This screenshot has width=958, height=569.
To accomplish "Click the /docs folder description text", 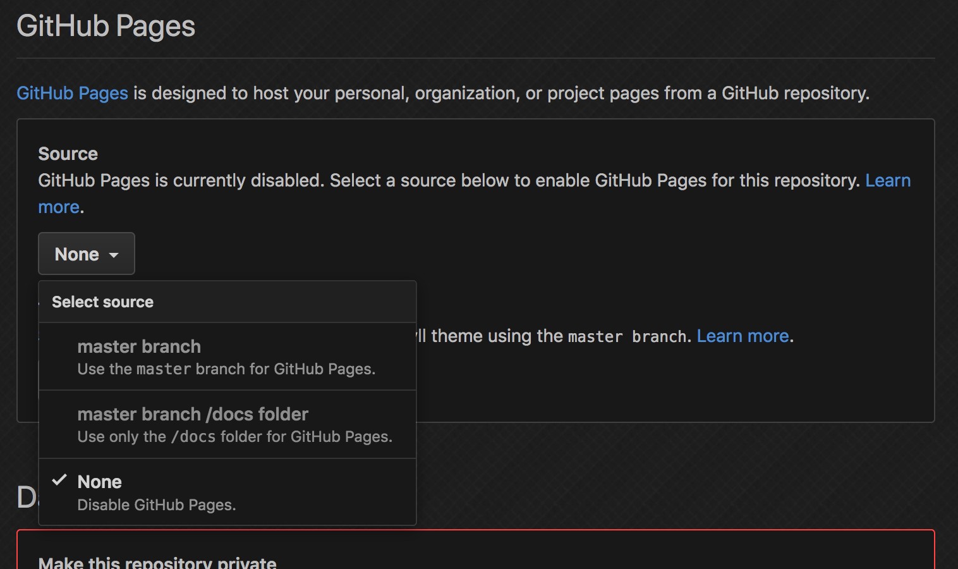I will pos(234,436).
